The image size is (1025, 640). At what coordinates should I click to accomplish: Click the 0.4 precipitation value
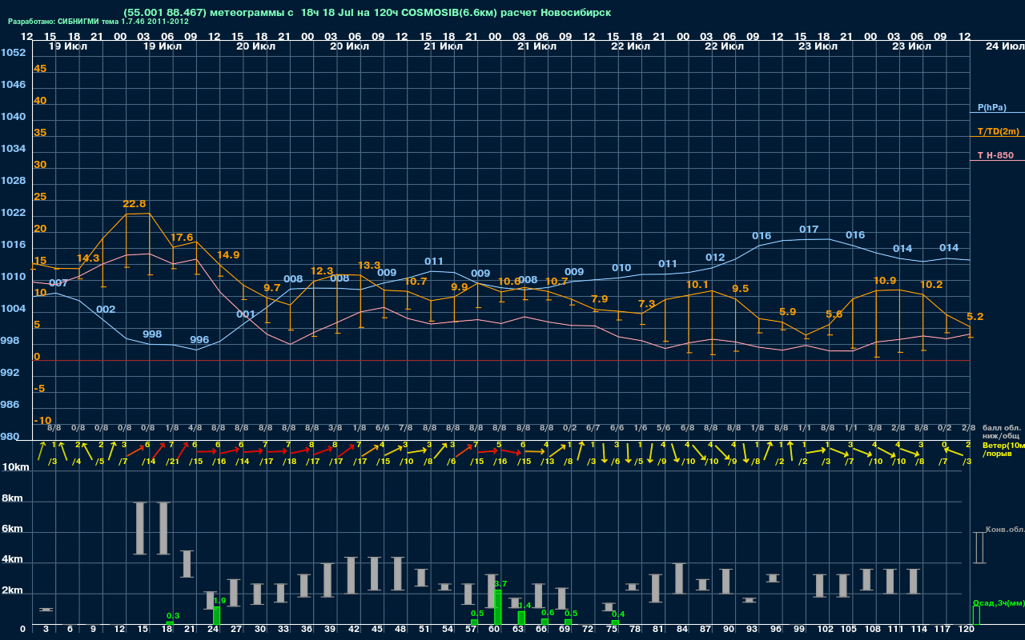click(618, 614)
